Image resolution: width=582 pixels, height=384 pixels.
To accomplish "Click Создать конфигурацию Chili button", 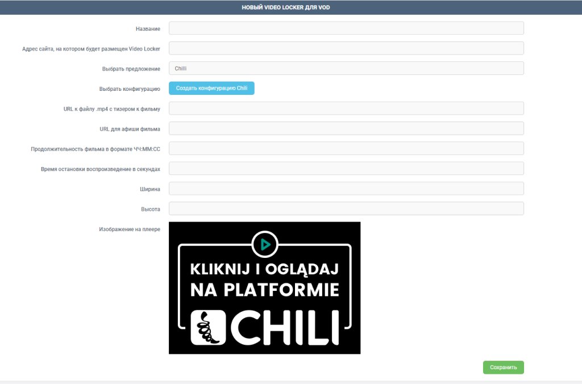I will [211, 88].
